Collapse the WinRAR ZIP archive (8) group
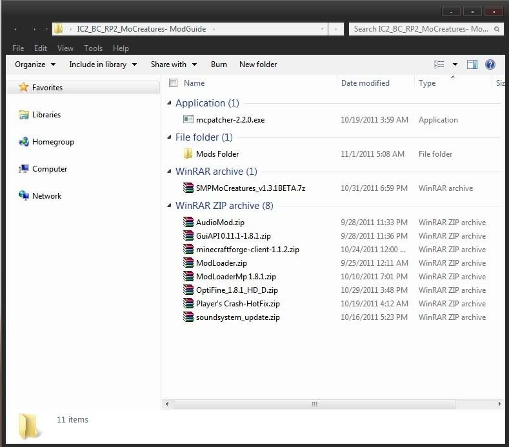This screenshot has height=447, width=509. point(169,205)
